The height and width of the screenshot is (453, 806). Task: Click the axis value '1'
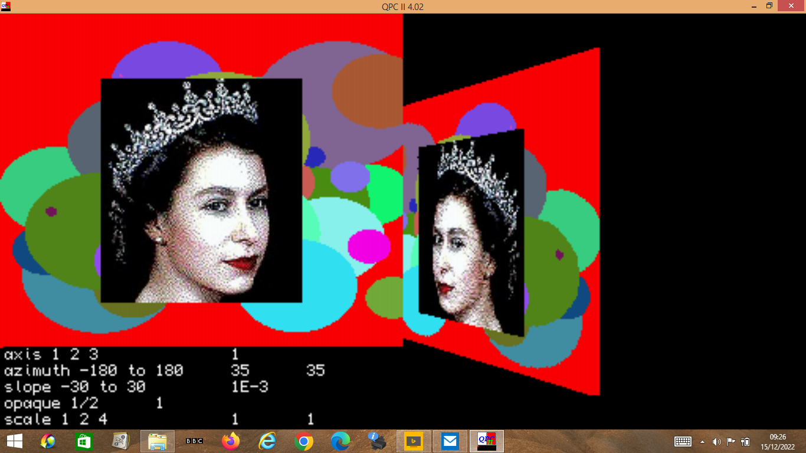[235, 354]
